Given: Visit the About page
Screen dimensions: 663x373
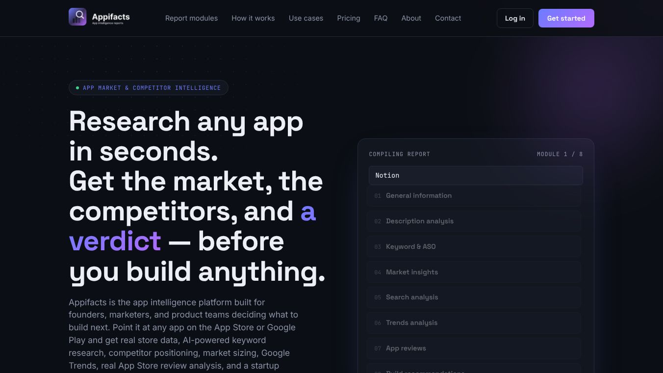Looking at the screenshot, I should coord(411,18).
